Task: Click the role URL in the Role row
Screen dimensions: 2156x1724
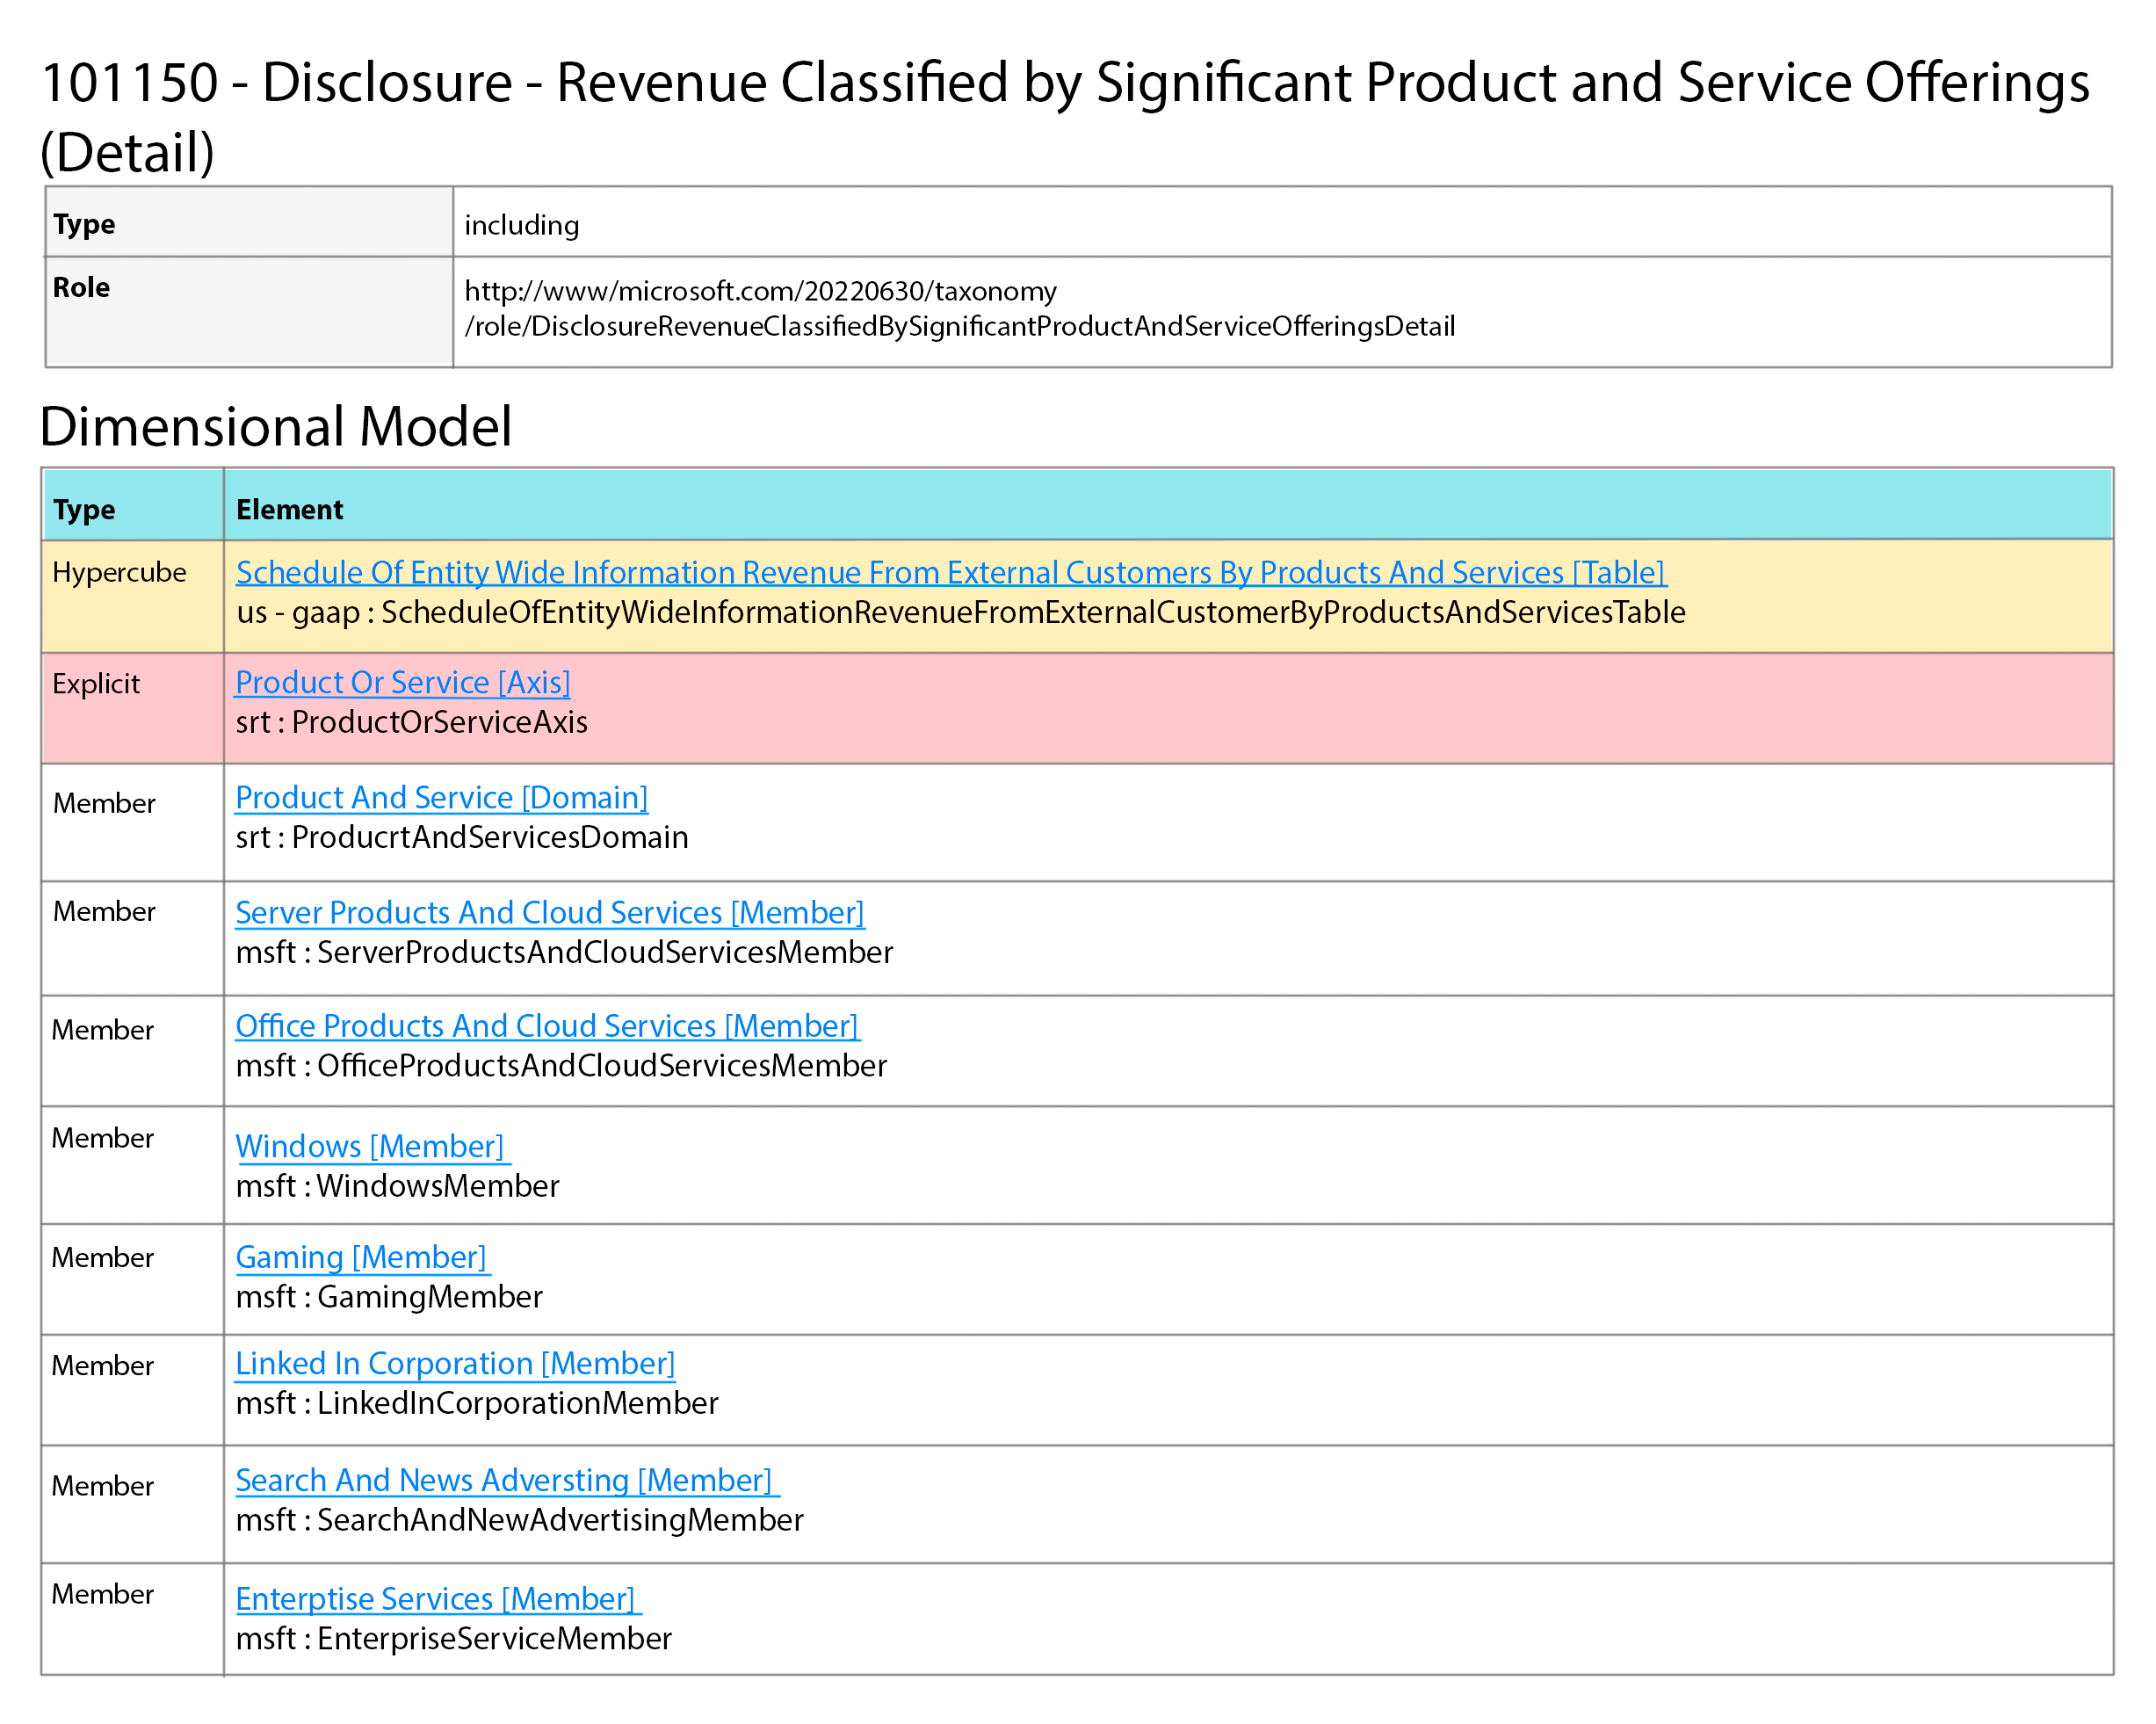Action: pyautogui.click(x=960, y=308)
